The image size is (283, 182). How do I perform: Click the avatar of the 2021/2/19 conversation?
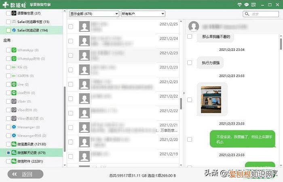pos(84,156)
